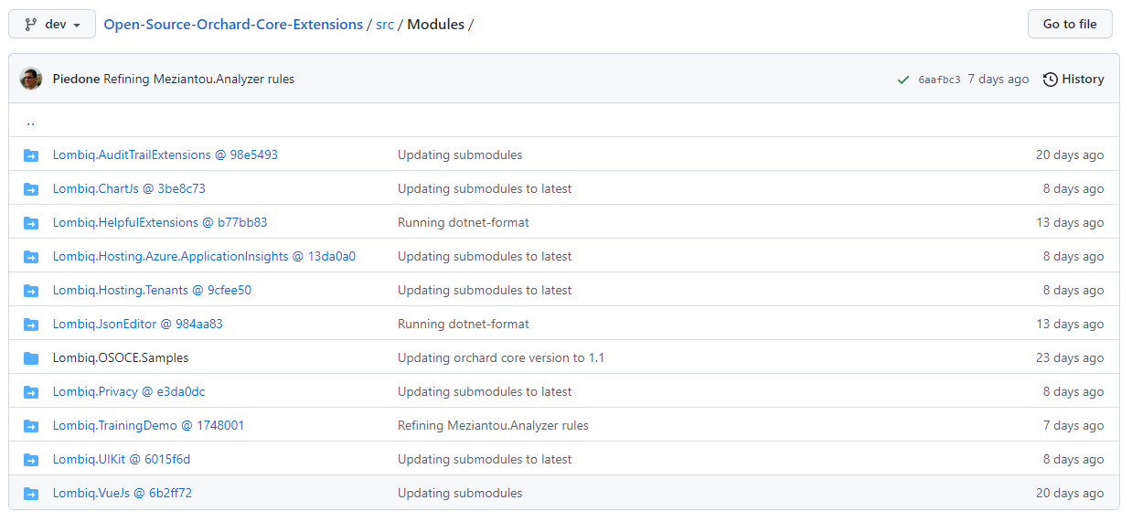
Task: Open Lombiq.Privacy @ e3da0dc submodule
Action: pos(129,391)
